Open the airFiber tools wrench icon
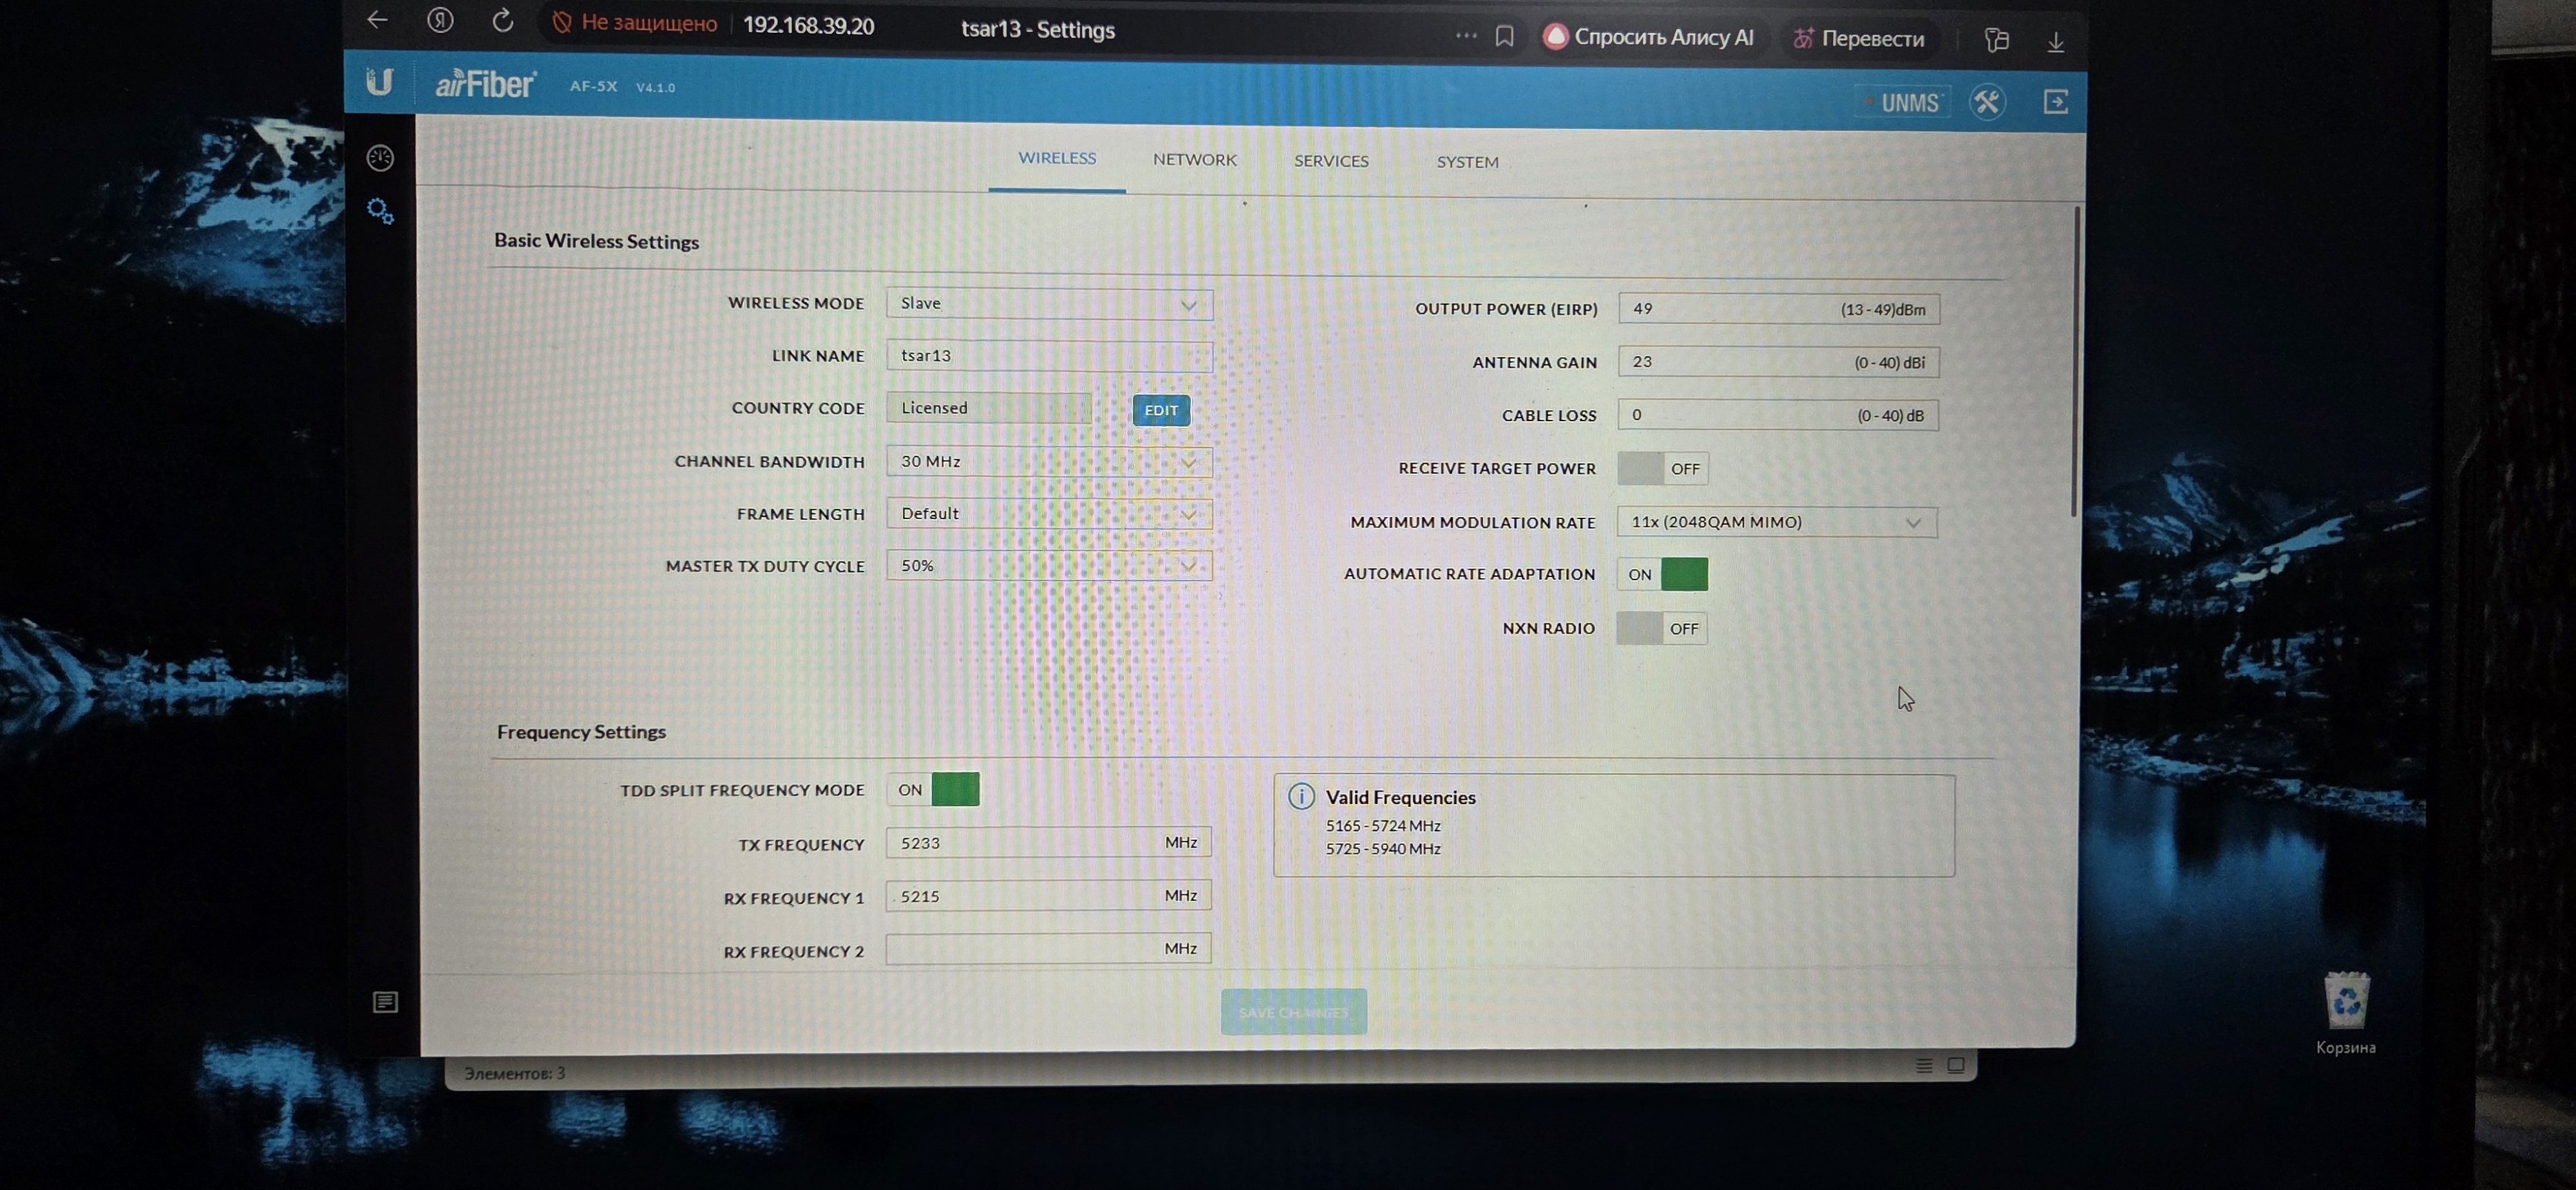The image size is (2576, 1190). coord(1986,102)
